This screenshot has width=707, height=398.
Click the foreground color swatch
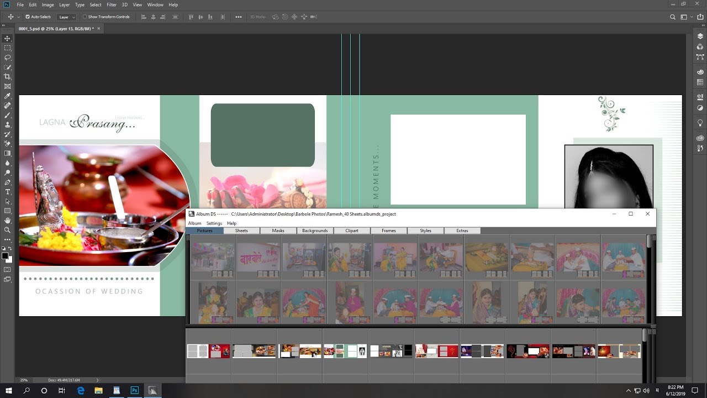[x=4, y=255]
